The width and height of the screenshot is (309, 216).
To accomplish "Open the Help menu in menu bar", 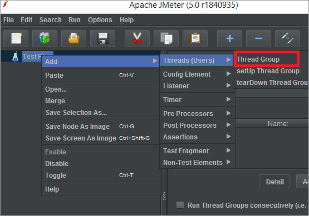I will (x=127, y=20).
